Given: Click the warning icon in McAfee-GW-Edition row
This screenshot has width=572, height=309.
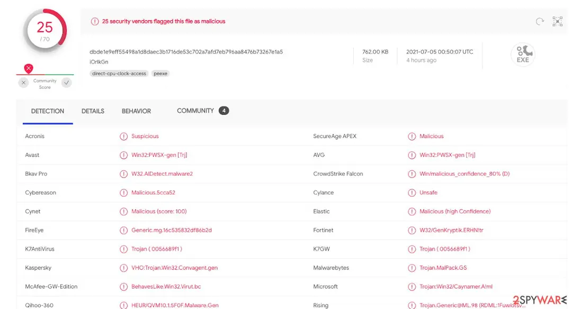Looking at the screenshot, I should [123, 287].
